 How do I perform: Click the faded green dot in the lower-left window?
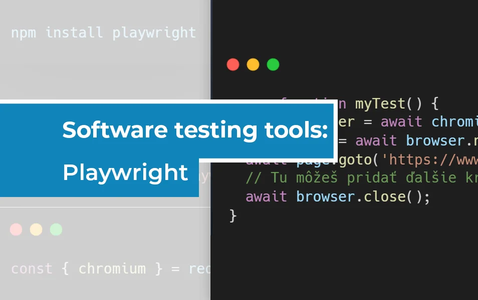click(x=56, y=229)
